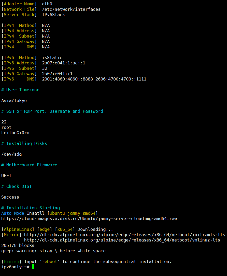The width and height of the screenshot is (227, 276).
Task: Click the 'ipv6only:~#' shell prompt
Action: [15, 267]
